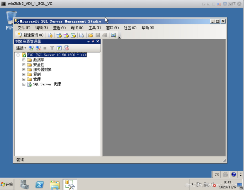Image resolution: width=244 pixels, height=190 pixels.
Task: Click SQL Server Management Studio taskbar button
Action: point(70,184)
